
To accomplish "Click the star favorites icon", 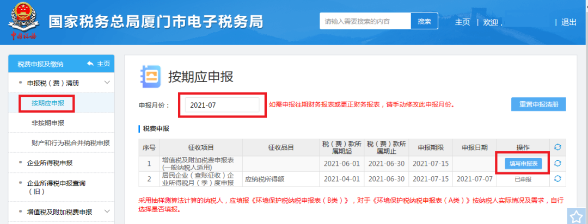I will click(577, 216).
